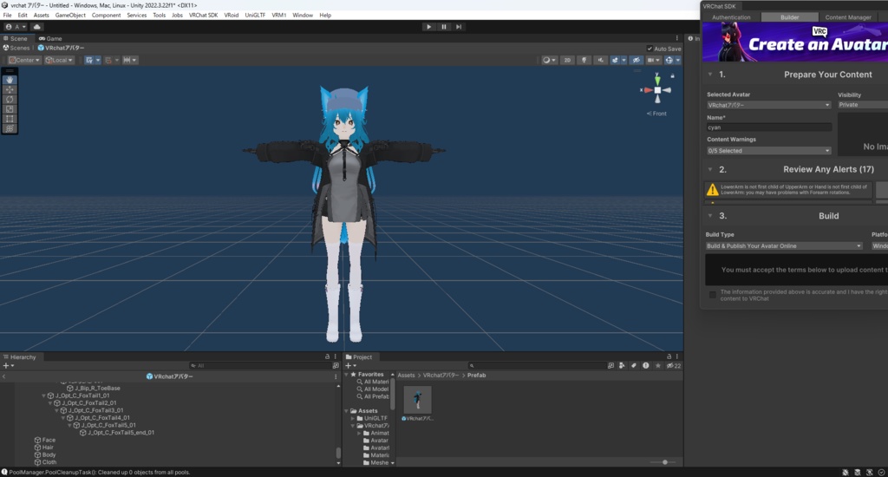Viewport: 888px width, 477px height.
Task: Select the Move tool
Action: click(x=10, y=89)
